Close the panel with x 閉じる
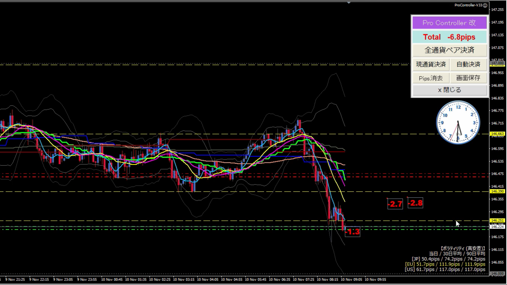507x285 pixels. (x=449, y=90)
